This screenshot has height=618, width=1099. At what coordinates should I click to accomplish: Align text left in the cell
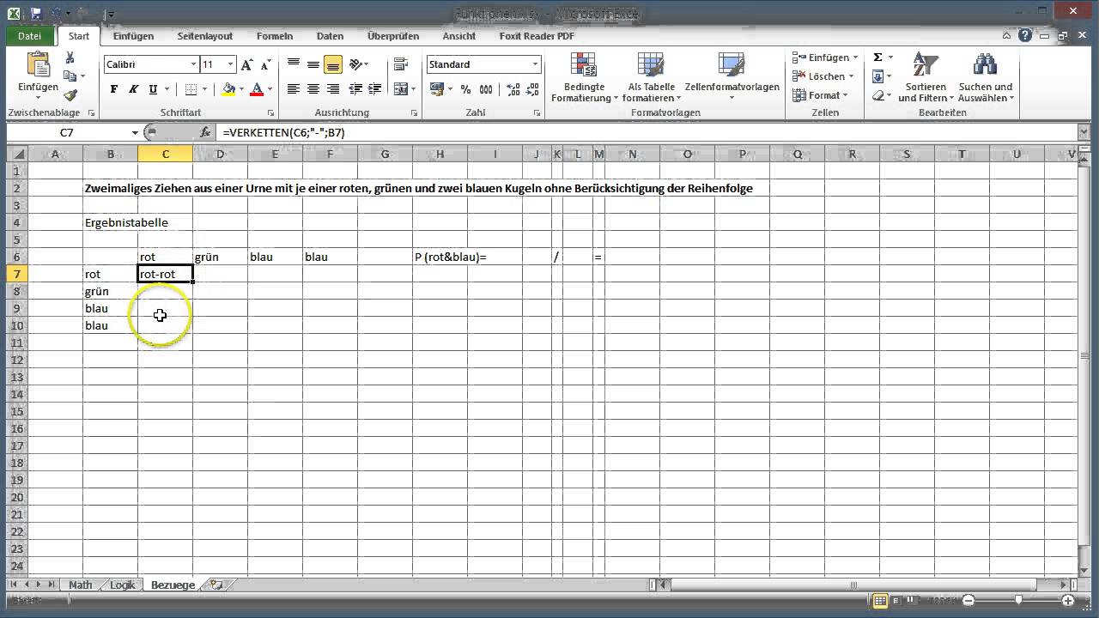pos(294,89)
